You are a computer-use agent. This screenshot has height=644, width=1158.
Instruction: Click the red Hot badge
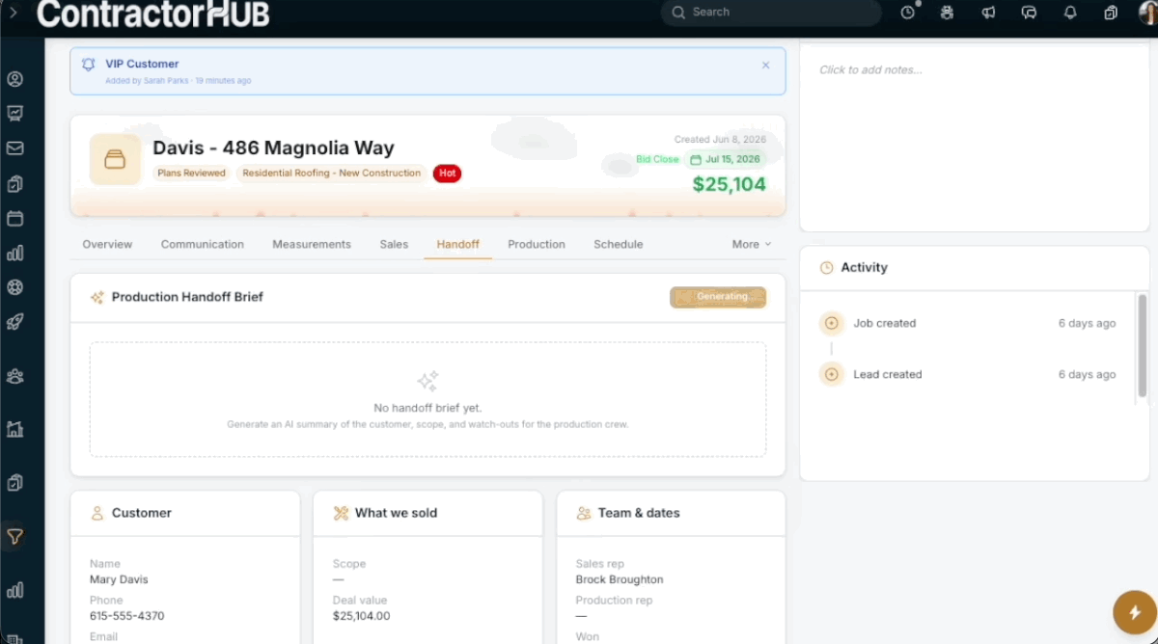(447, 174)
